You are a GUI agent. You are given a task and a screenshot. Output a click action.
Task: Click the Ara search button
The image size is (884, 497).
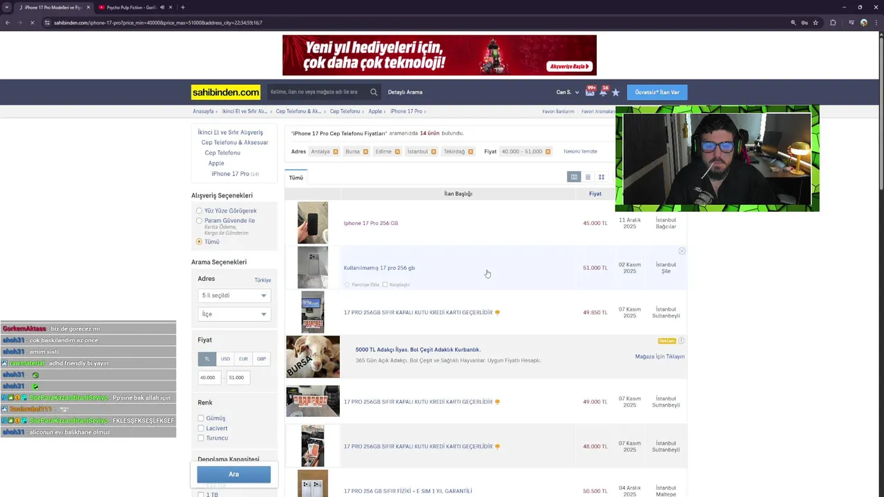233,474
